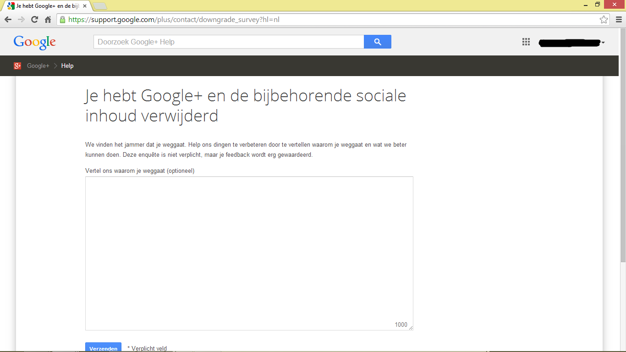Viewport: 626px width, 352px height.
Task: Click the 'We vinden het jammer' paragraph
Action: point(246,150)
